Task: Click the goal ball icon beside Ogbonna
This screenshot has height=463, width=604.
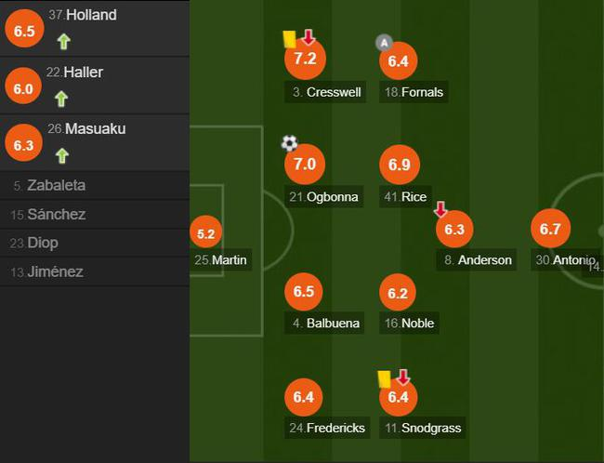Action: point(290,143)
